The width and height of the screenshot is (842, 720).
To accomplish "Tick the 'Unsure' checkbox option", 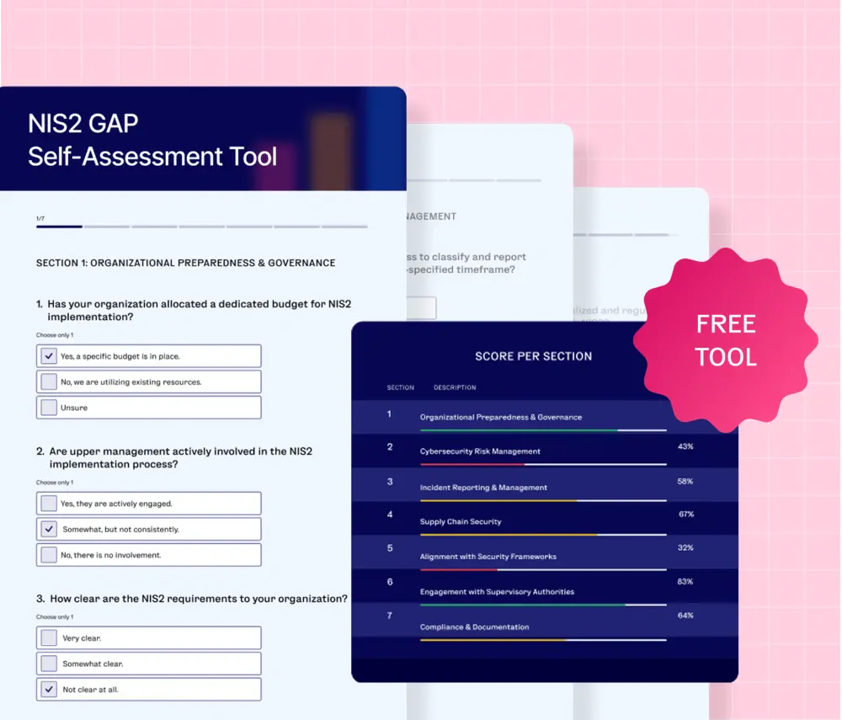I will pyautogui.click(x=49, y=408).
